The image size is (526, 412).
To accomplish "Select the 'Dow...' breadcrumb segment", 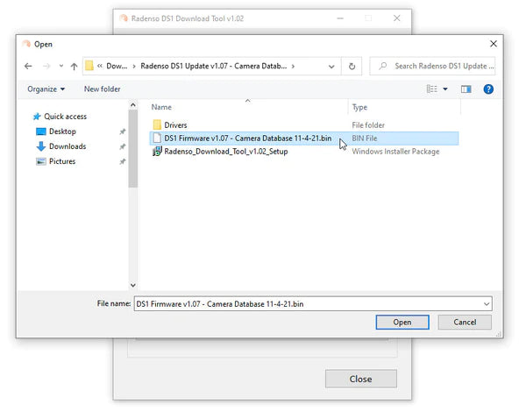I will coord(117,66).
